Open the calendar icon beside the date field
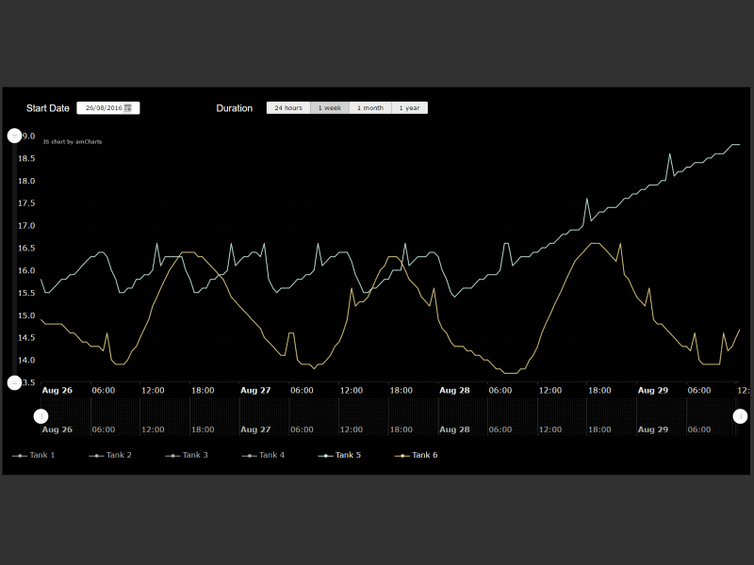Screen dimensions: 754x565 (129, 107)
